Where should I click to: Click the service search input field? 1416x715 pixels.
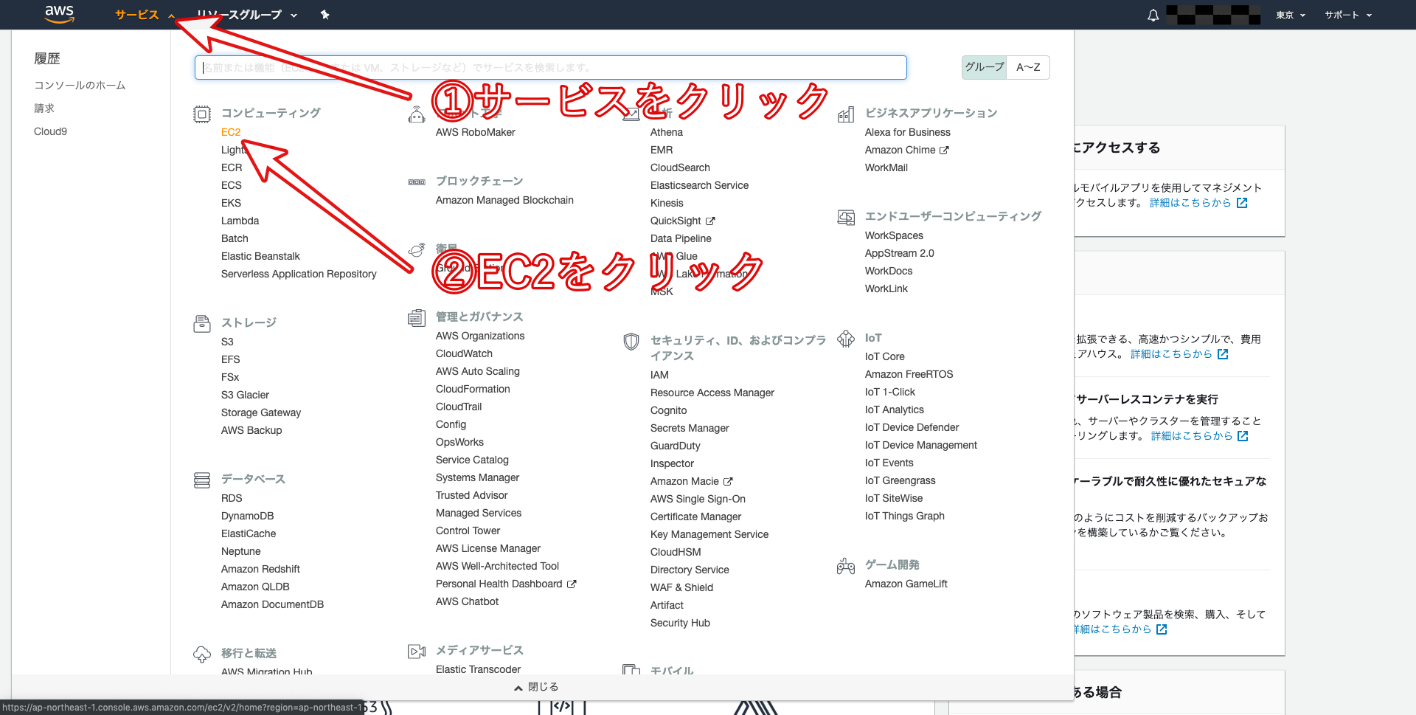click(x=550, y=67)
